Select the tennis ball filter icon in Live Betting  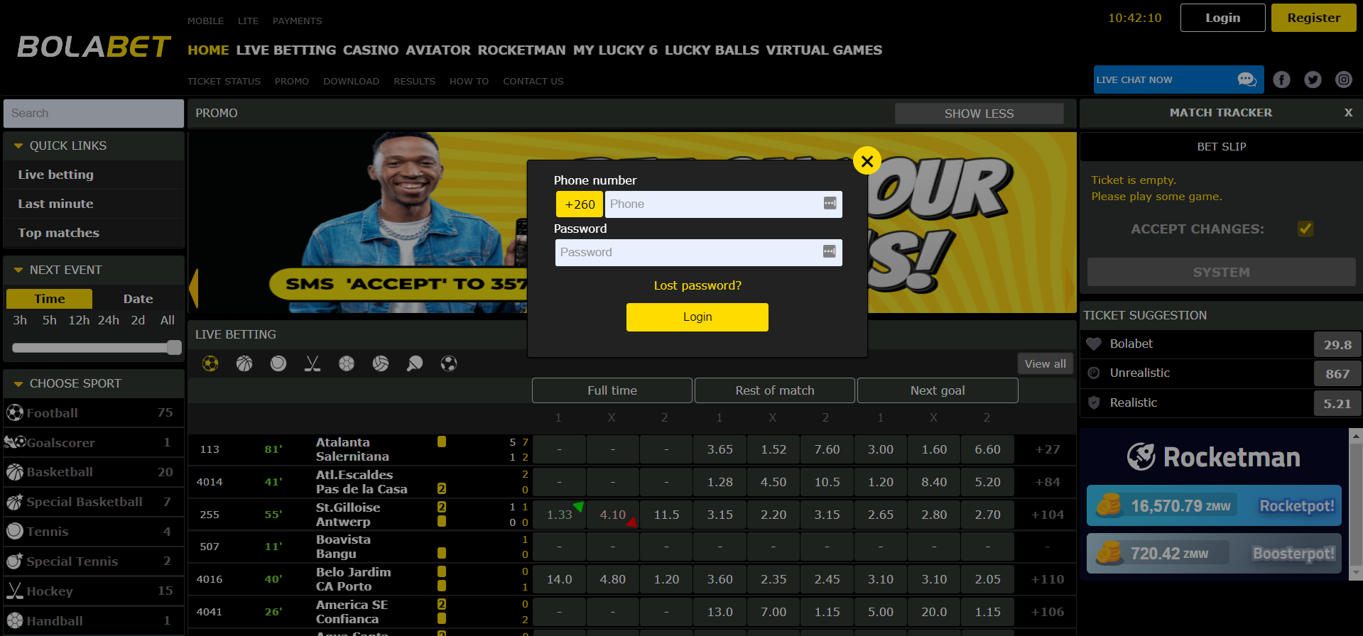click(x=278, y=363)
